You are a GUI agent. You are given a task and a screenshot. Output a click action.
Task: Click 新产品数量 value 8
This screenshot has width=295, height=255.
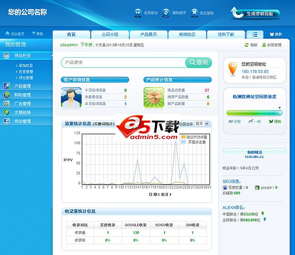pos(208,104)
